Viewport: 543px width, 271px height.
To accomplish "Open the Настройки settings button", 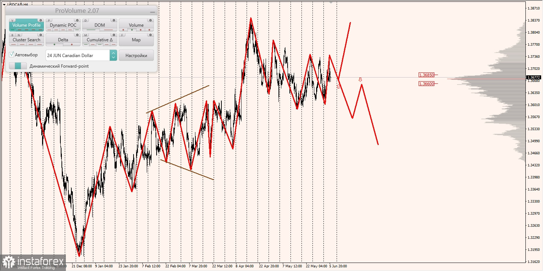I will [x=136, y=55].
